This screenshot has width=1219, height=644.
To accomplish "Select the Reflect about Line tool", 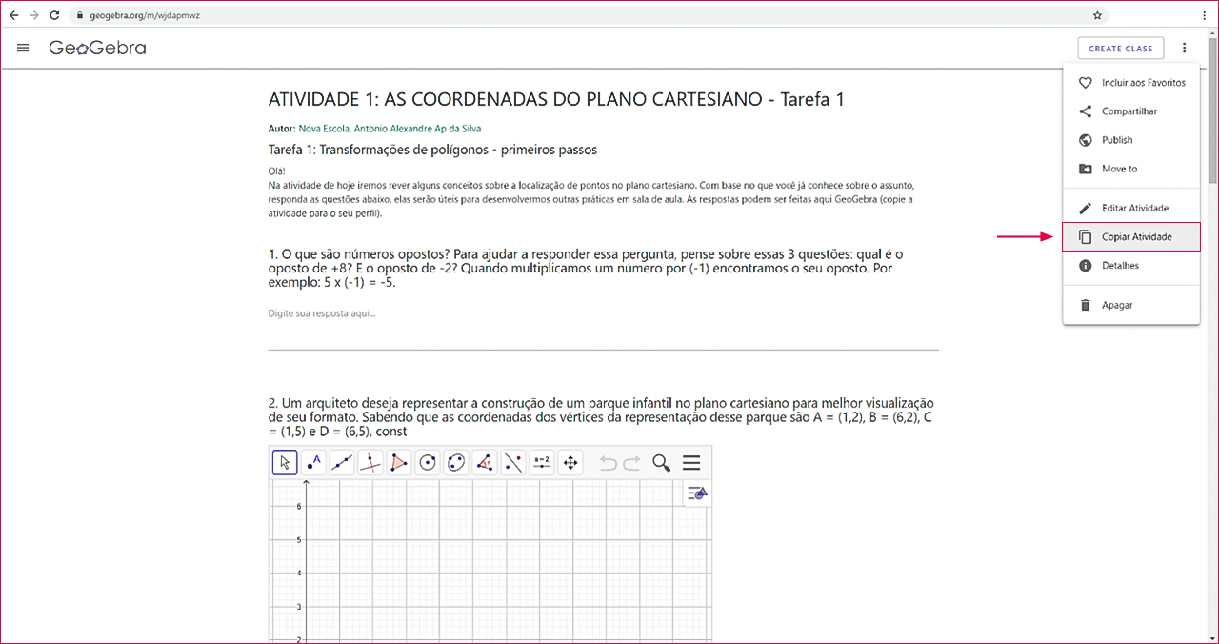I will pos(513,463).
